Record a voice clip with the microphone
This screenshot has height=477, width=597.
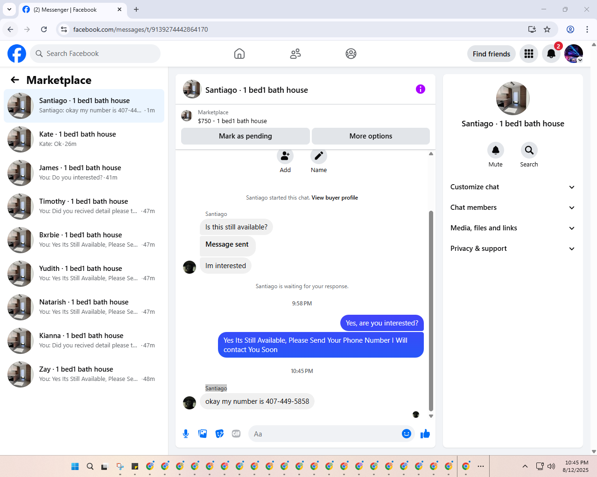coord(186,434)
